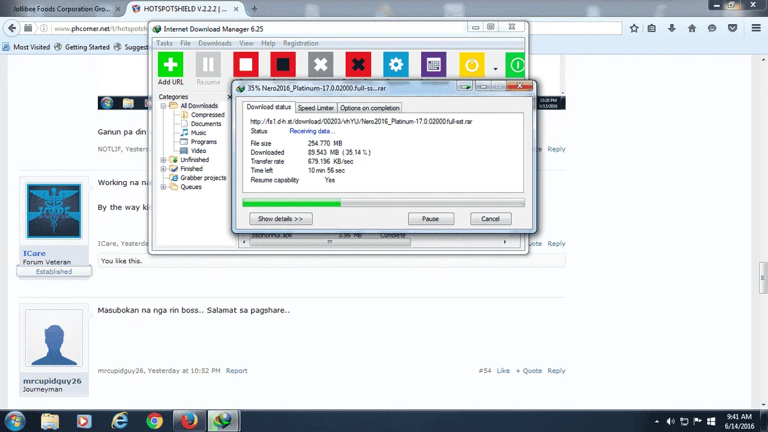768x432 pixels.
Task: Show bookmarks list icon in Firefox toolbar
Action: point(652,28)
